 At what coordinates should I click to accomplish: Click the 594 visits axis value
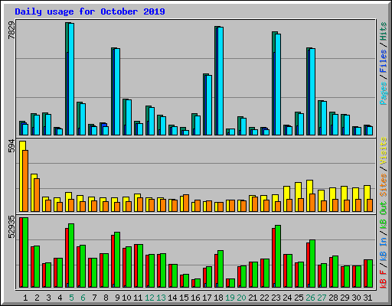click(11, 146)
